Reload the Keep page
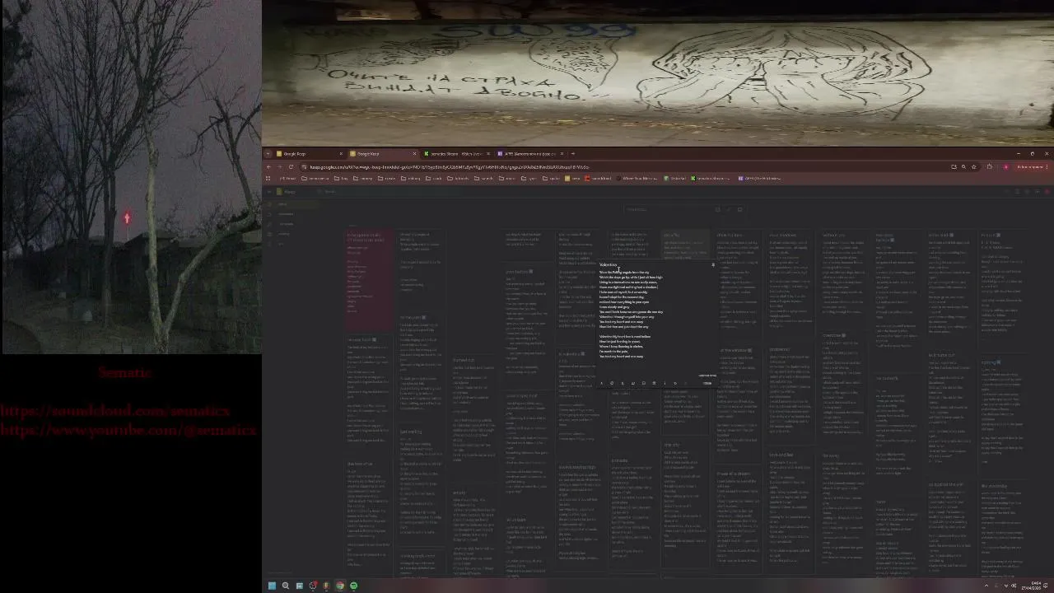Image resolution: width=1054 pixels, height=593 pixels. 291,167
